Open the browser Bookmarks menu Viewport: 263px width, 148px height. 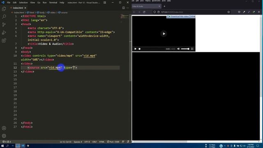pyautogui.click(x=156, y=1)
